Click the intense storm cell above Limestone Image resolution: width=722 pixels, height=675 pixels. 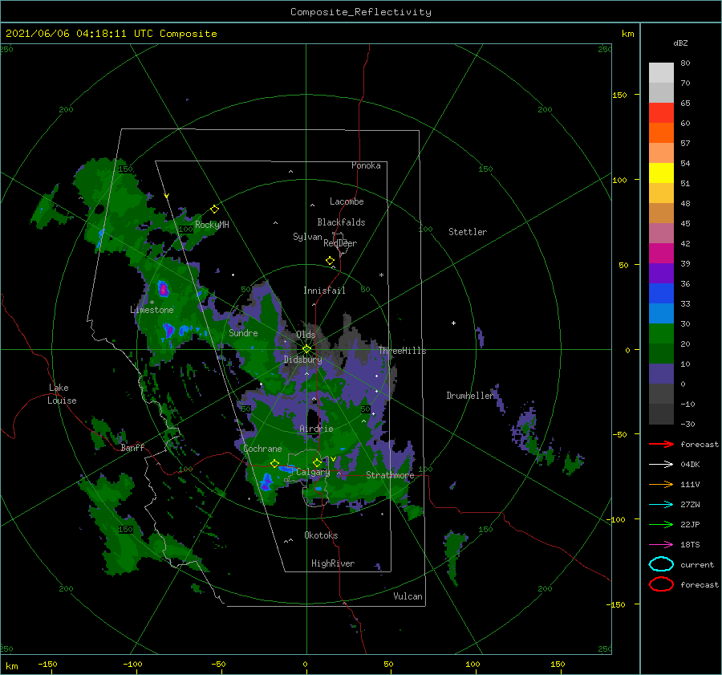(164, 290)
